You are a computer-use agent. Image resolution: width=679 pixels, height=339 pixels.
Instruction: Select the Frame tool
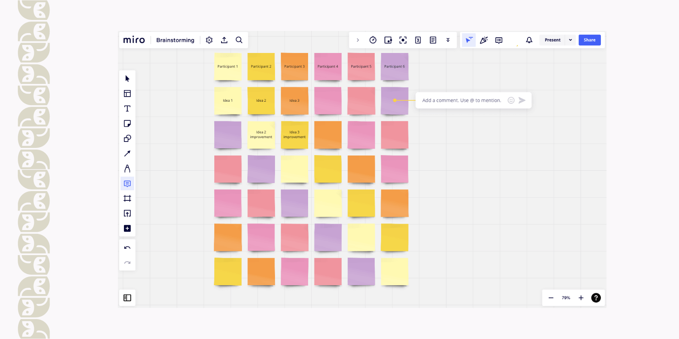point(127,198)
